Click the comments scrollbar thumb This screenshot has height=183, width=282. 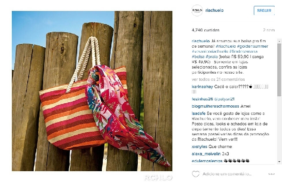point(279,69)
